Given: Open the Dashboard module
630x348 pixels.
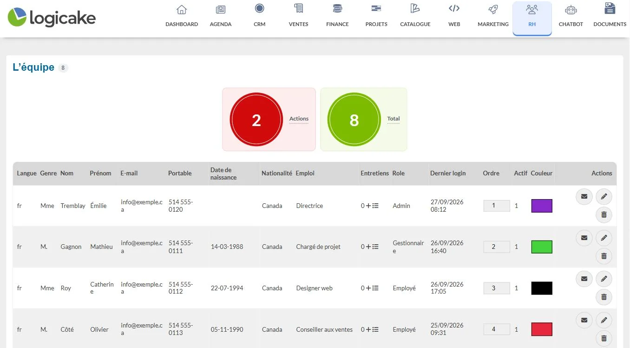Looking at the screenshot, I should coord(182,16).
